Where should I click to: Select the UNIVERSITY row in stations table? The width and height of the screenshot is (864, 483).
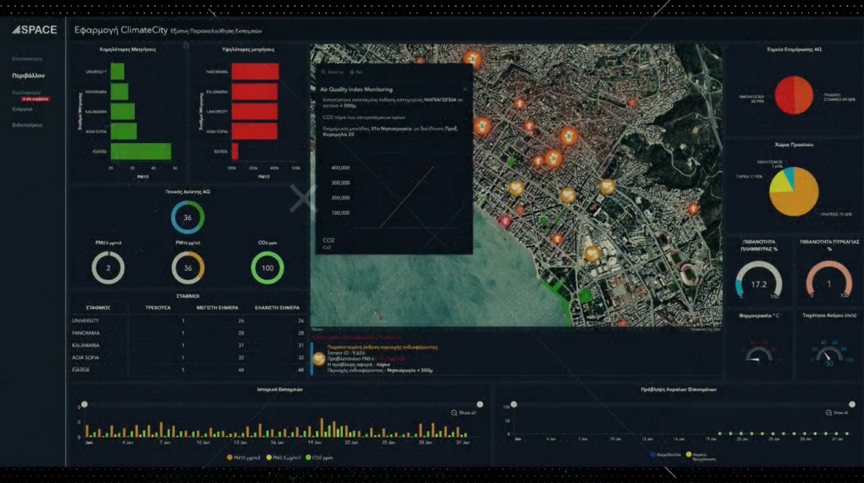point(188,321)
